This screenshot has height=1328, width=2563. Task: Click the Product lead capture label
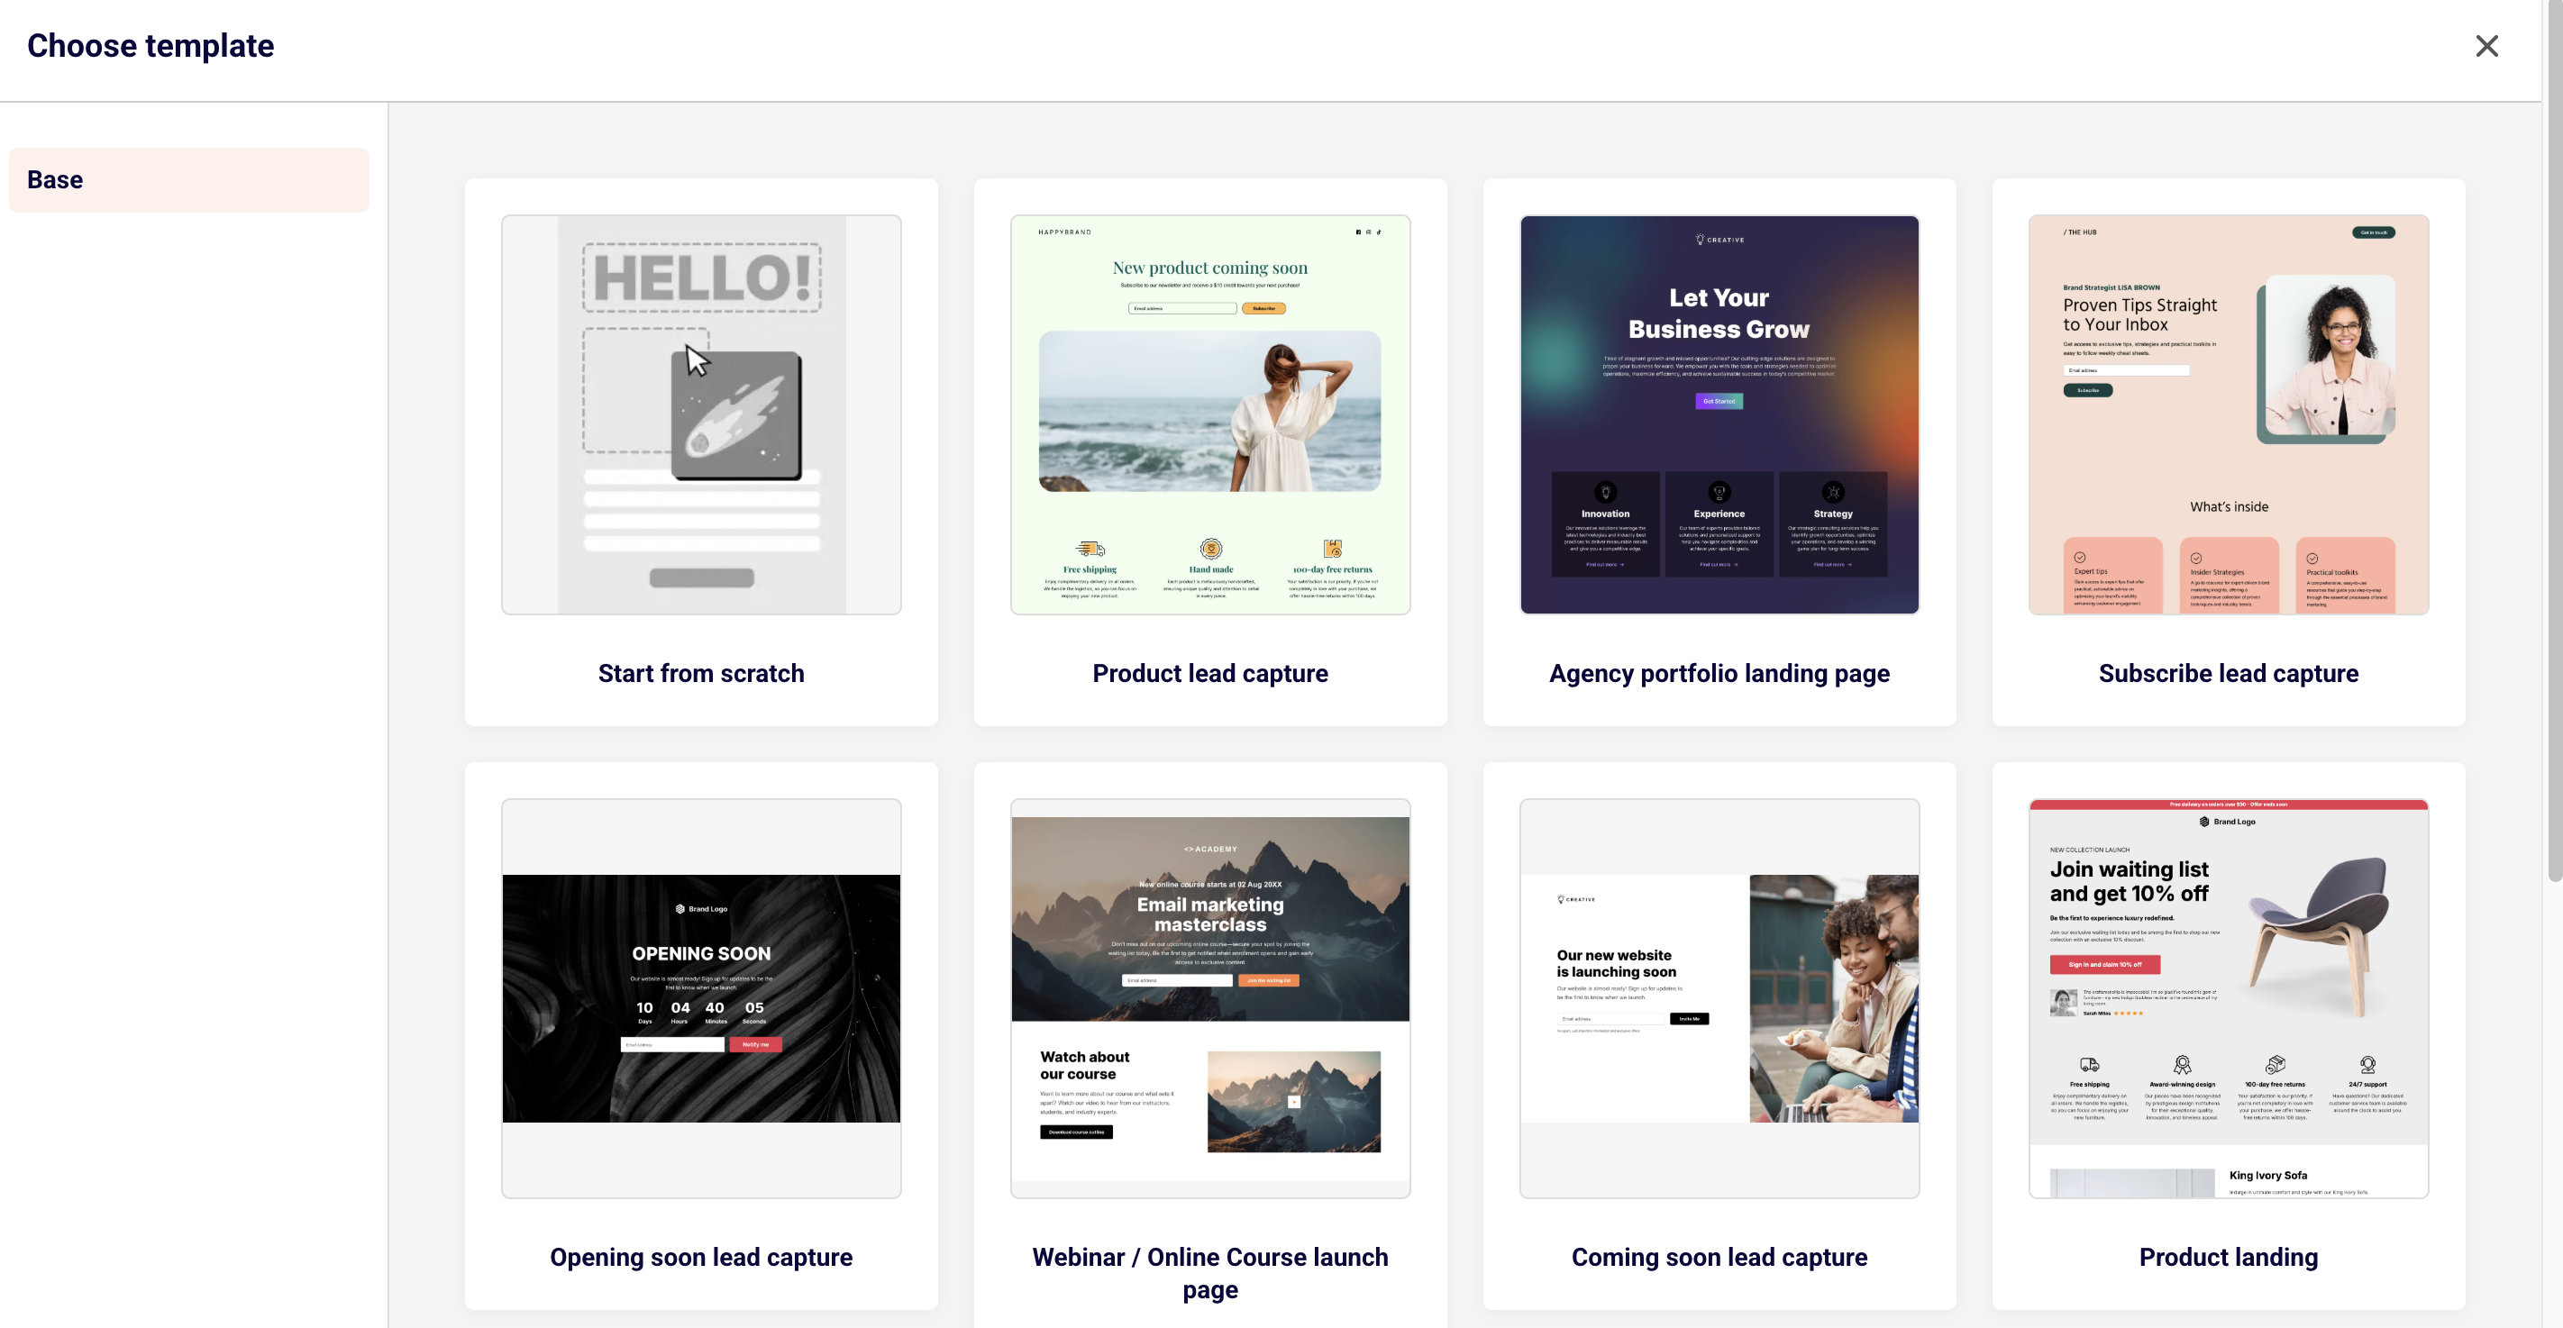click(x=1210, y=673)
